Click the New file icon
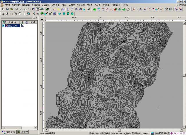The width and height of the screenshot is (186, 135). pos(3,9)
